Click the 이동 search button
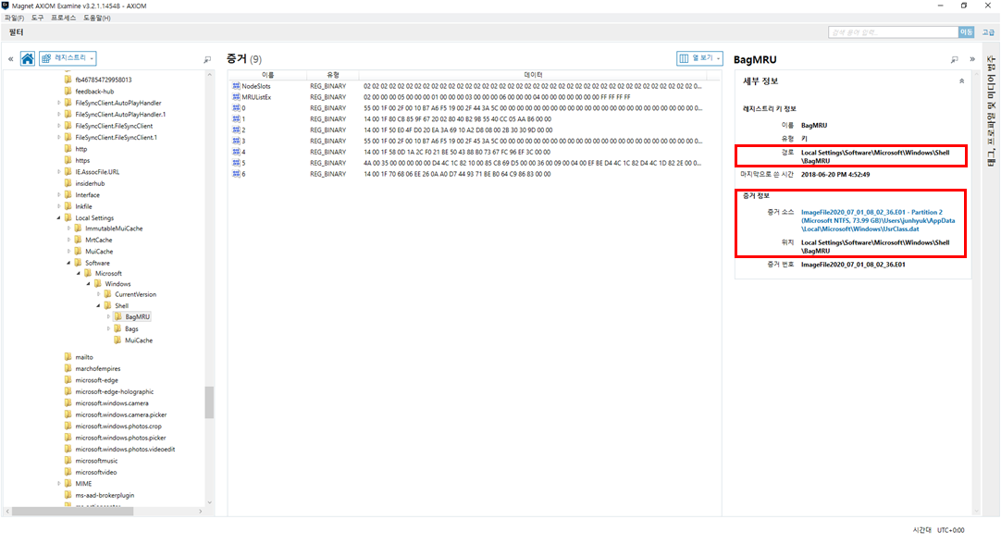The image size is (1001, 544). [x=967, y=32]
